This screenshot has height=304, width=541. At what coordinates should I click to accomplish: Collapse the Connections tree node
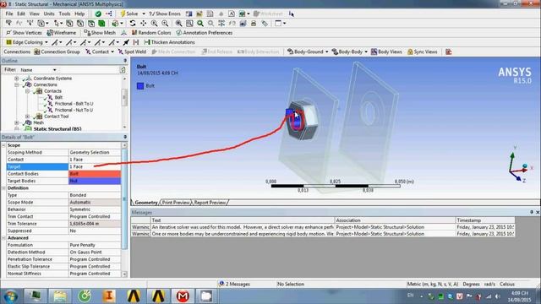[x=17, y=84]
